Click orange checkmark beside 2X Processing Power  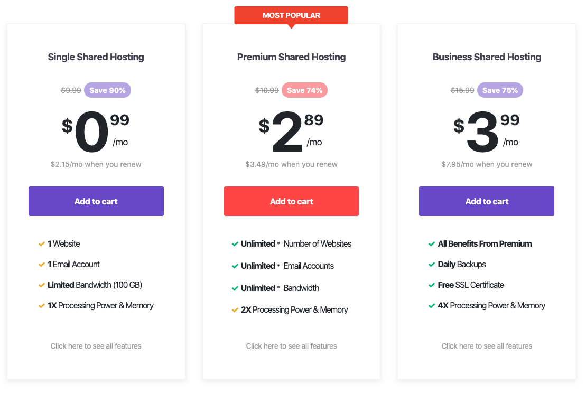(x=235, y=310)
